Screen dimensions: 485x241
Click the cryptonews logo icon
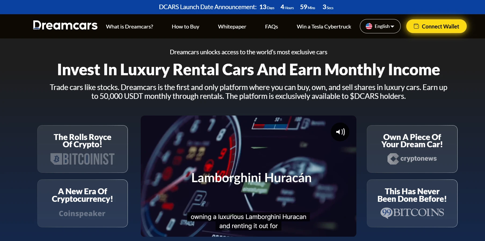click(393, 159)
